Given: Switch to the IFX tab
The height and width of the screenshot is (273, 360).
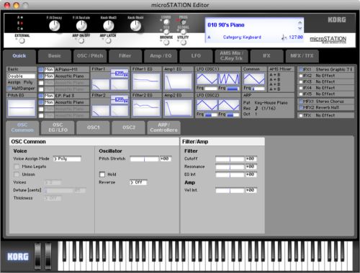Looking at the screenshot, I should tap(266, 56).
